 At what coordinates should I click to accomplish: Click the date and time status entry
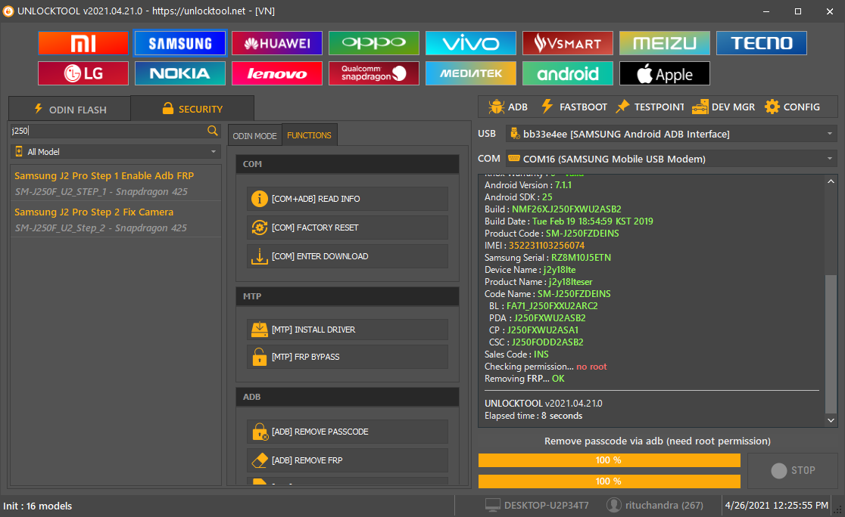pyautogui.click(x=777, y=505)
